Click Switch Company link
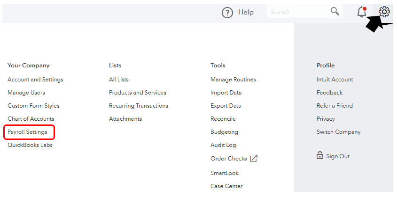This screenshot has width=397, height=197. (338, 132)
